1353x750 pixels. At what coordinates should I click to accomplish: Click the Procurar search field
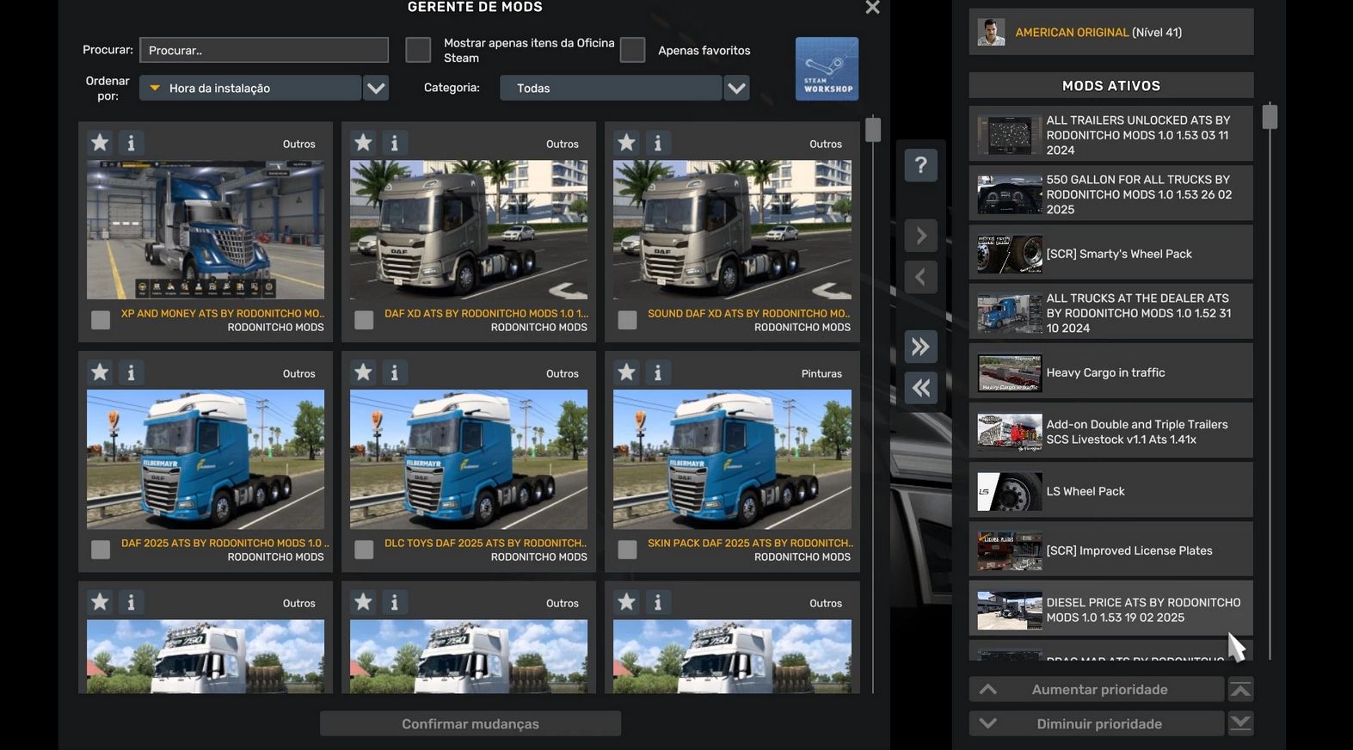264,50
